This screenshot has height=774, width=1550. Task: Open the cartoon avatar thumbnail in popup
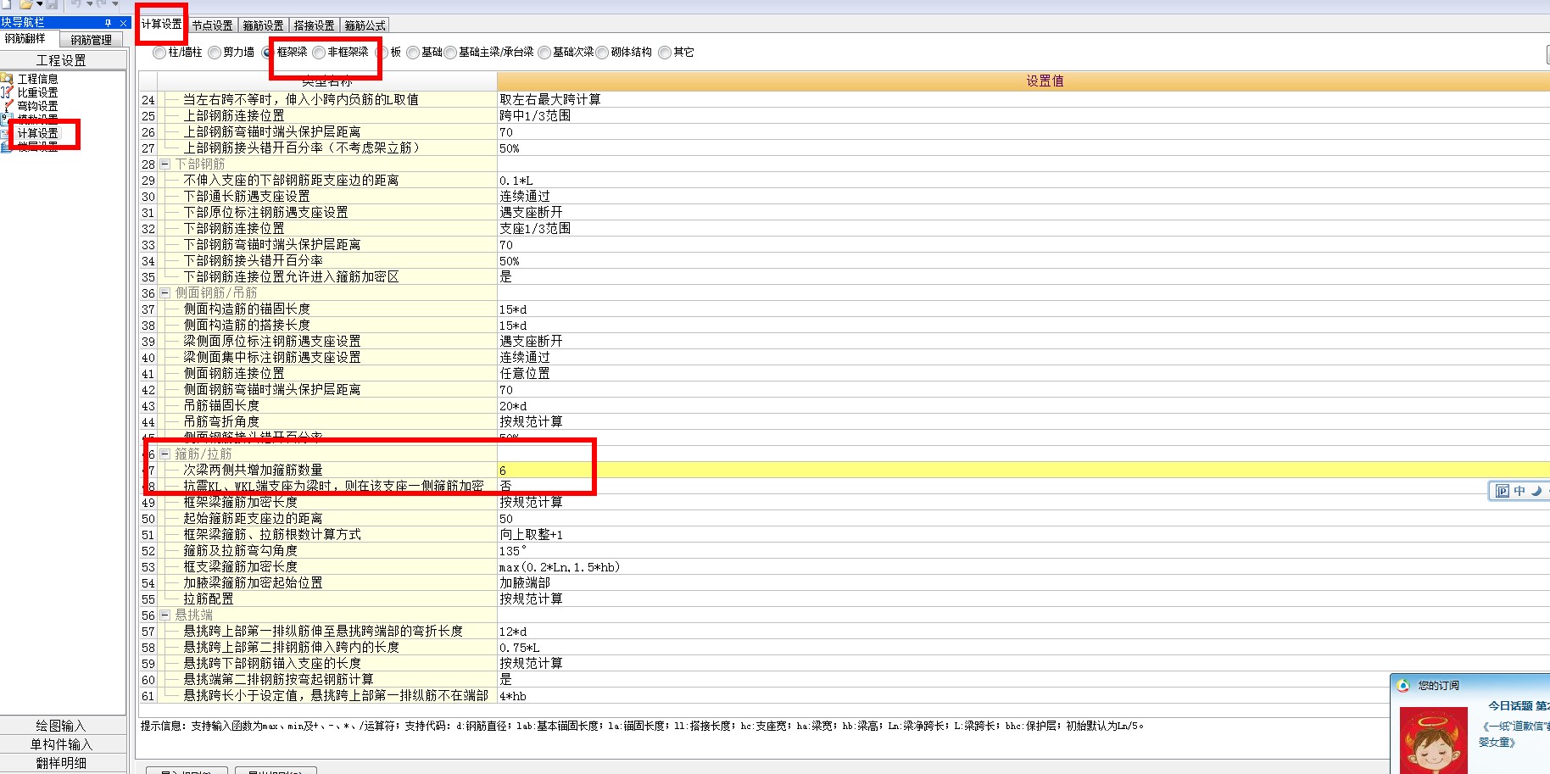pyautogui.click(x=1433, y=740)
